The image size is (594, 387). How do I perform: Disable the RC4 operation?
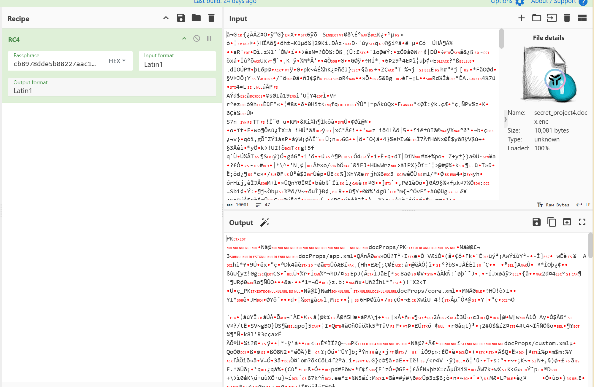tap(197, 39)
